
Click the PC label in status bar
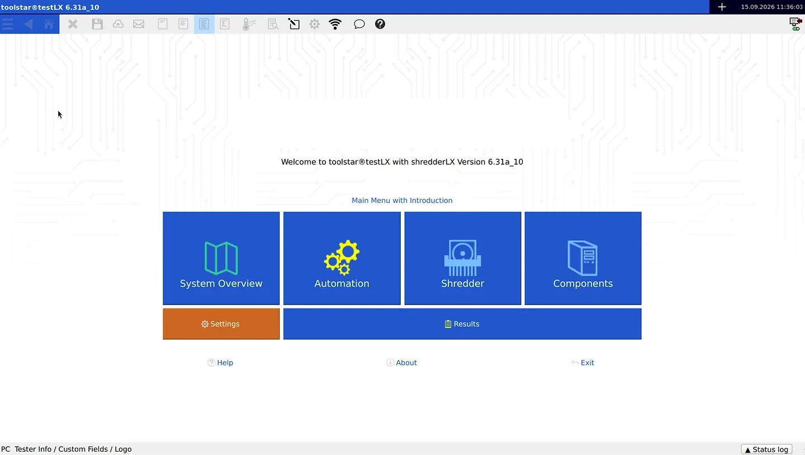coord(6,449)
